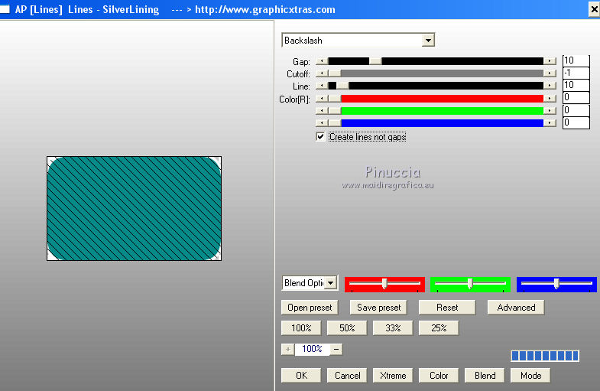Image resolution: width=600 pixels, height=391 pixels.
Task: Confirm with the OK button
Action: click(301, 376)
